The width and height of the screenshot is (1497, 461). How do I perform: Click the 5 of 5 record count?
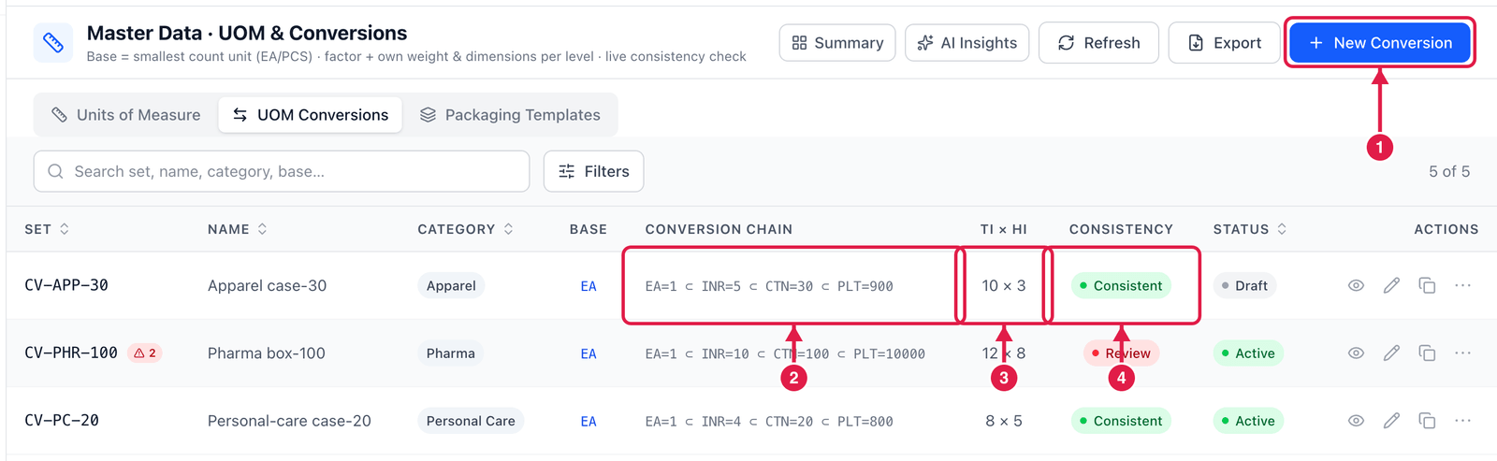coord(1449,171)
